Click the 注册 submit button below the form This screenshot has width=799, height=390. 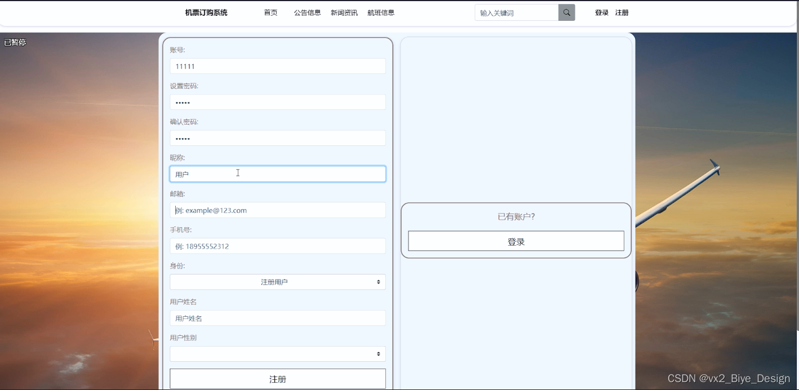point(278,379)
